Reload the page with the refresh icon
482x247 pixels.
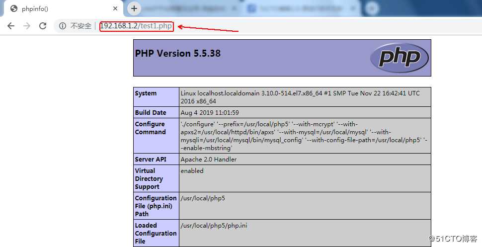pyautogui.click(x=43, y=26)
